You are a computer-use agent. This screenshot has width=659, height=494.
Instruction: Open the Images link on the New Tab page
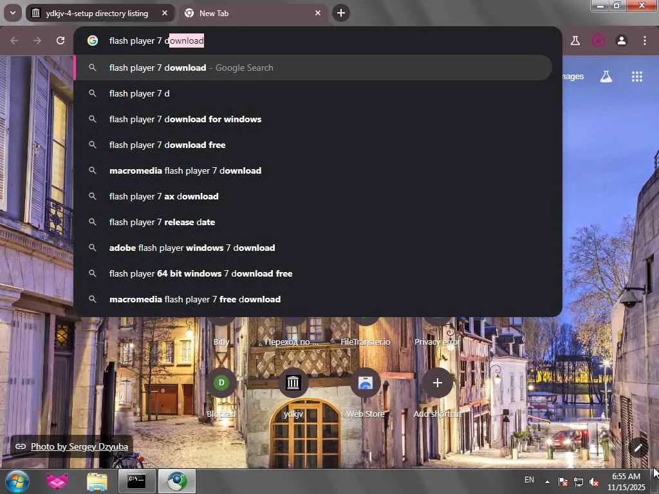click(573, 77)
